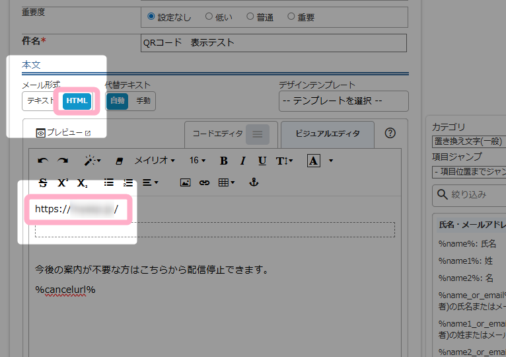Click the anchor icon in toolbar
Screen dimensions: 506x357
click(252, 182)
